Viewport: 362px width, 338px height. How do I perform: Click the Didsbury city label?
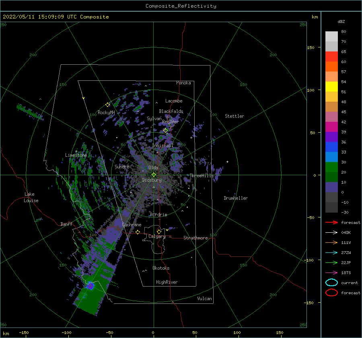click(x=152, y=180)
